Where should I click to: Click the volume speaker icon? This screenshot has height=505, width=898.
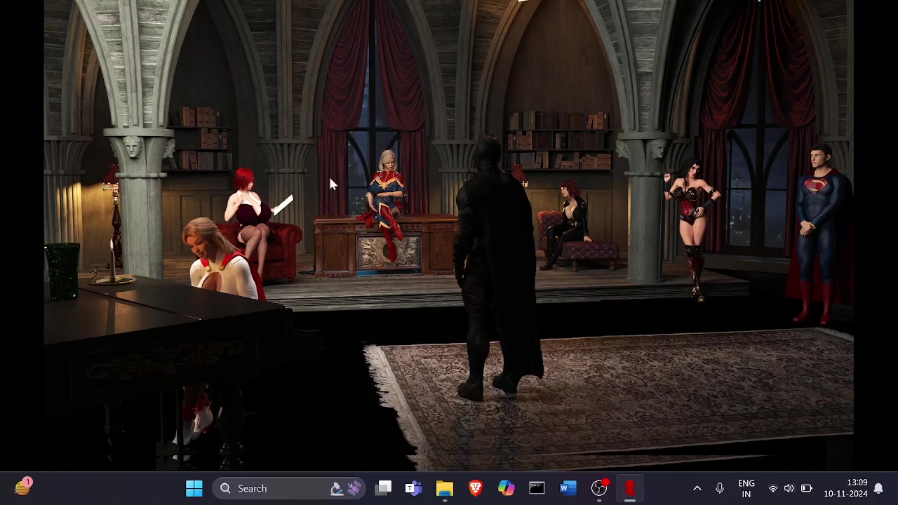[789, 488]
